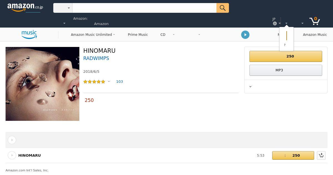Open the Prime Music tab
The image size is (333, 175).
[x=138, y=35]
